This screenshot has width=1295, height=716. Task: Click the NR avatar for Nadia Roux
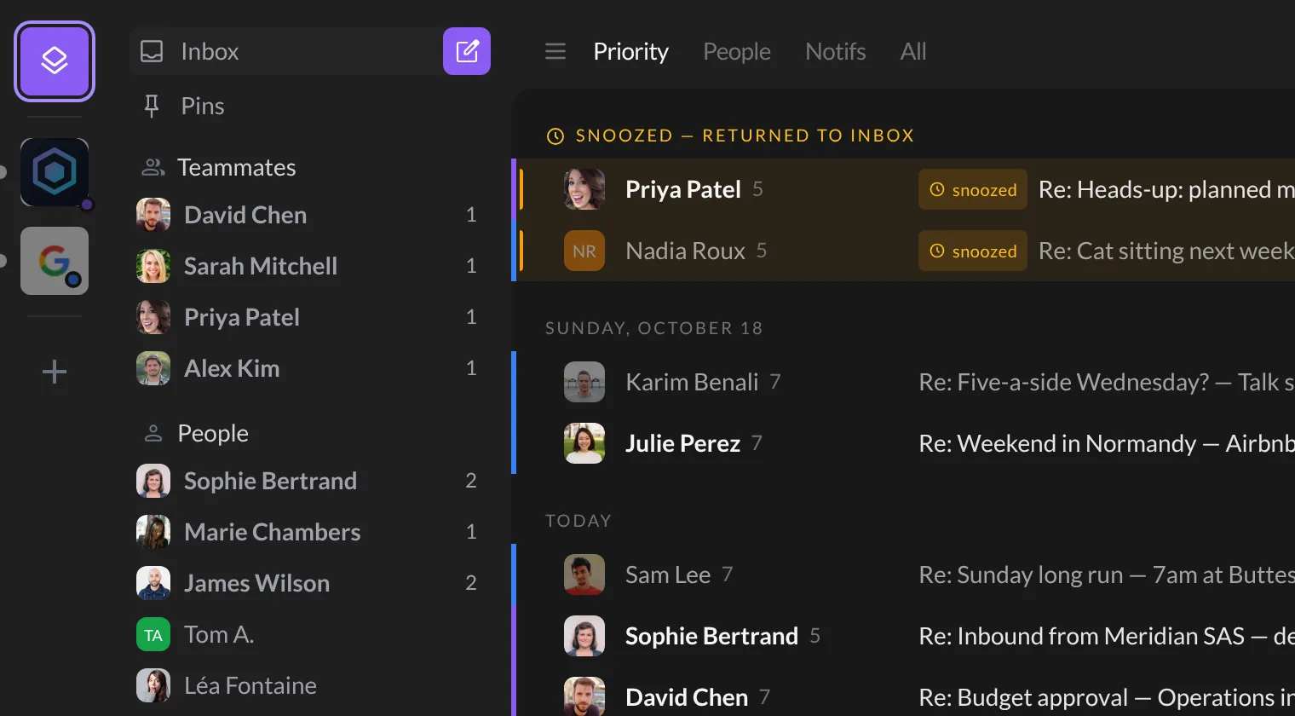coord(584,251)
